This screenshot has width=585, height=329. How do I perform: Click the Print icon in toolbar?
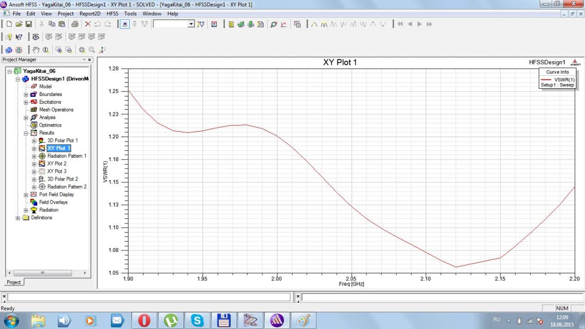click(x=74, y=24)
